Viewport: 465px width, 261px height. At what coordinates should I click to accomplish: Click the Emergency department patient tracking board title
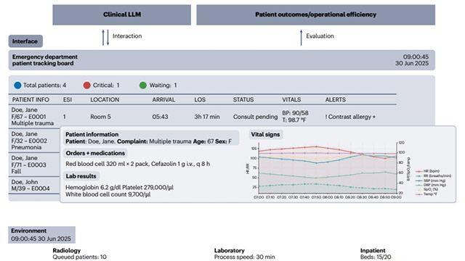coord(45,60)
